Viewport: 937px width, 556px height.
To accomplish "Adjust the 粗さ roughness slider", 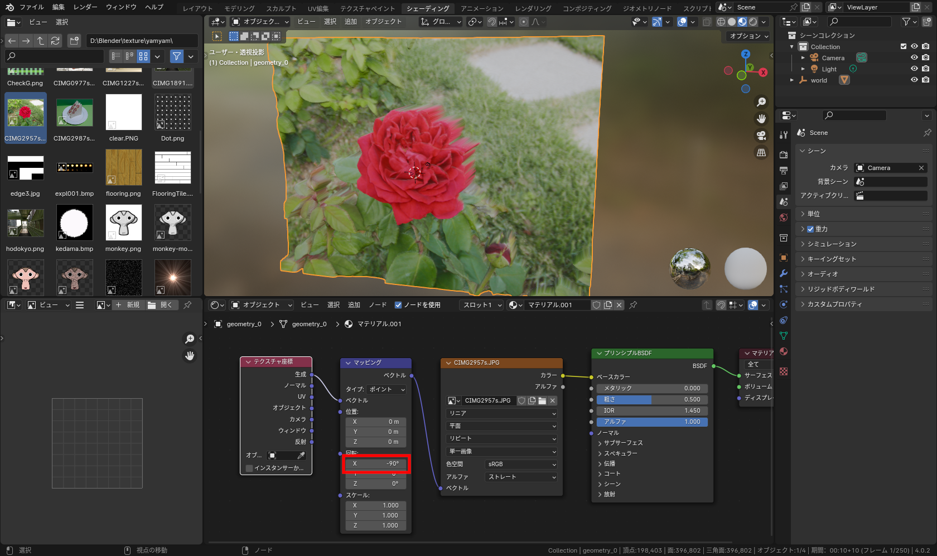I will click(651, 399).
